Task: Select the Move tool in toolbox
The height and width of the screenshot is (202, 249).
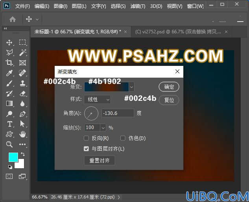Action: [9, 43]
